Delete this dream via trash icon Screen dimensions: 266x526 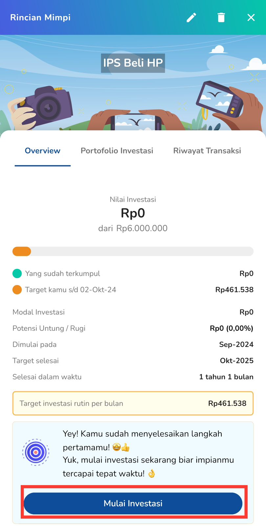(221, 17)
